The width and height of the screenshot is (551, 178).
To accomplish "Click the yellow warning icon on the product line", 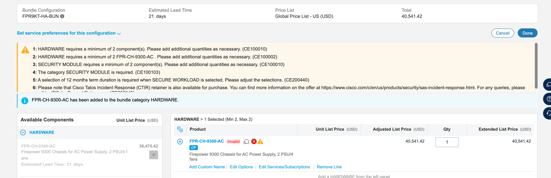I will pos(260,142).
